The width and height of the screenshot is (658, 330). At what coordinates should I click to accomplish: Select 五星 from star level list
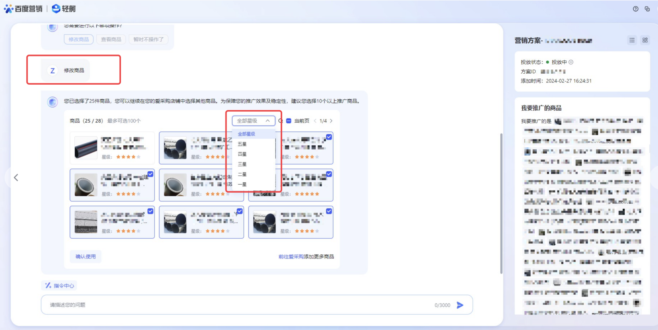coord(242,144)
